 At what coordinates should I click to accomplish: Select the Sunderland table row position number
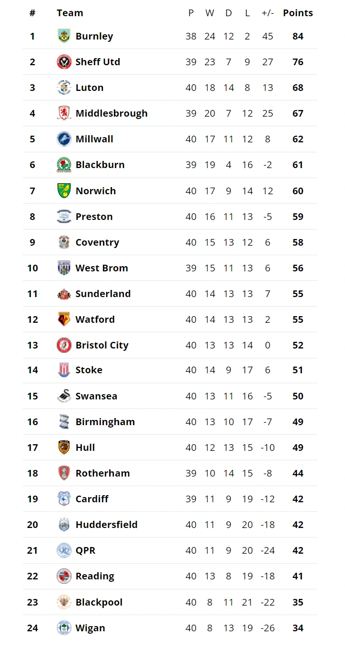tap(32, 294)
